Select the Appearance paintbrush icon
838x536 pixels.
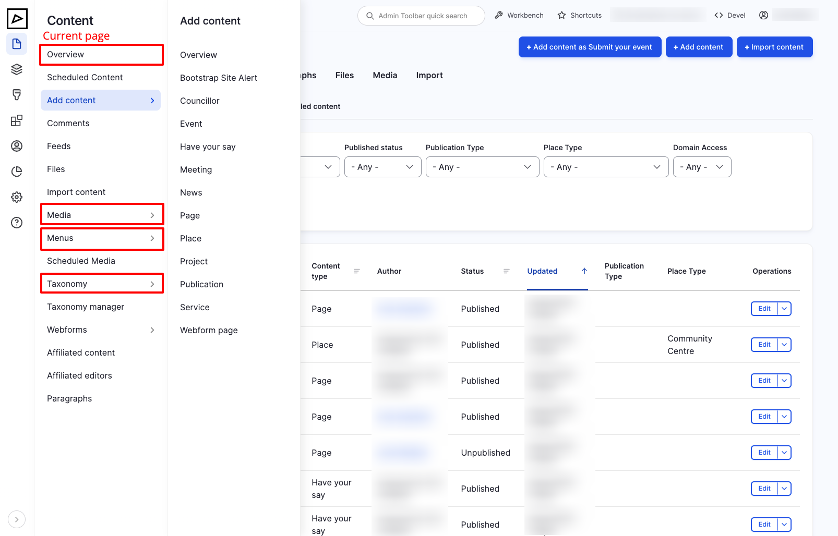[x=17, y=95]
